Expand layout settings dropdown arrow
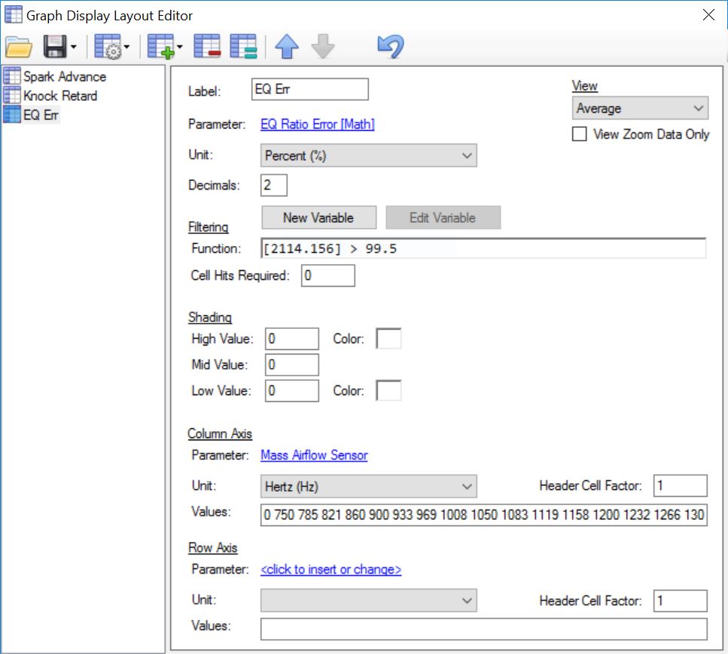The height and width of the screenshot is (654, 728). click(126, 47)
